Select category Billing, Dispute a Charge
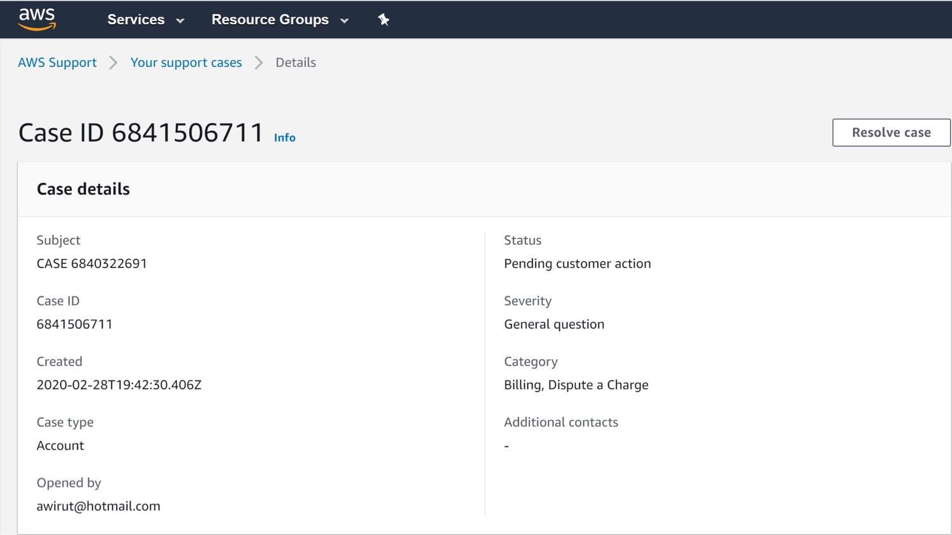 [576, 385]
